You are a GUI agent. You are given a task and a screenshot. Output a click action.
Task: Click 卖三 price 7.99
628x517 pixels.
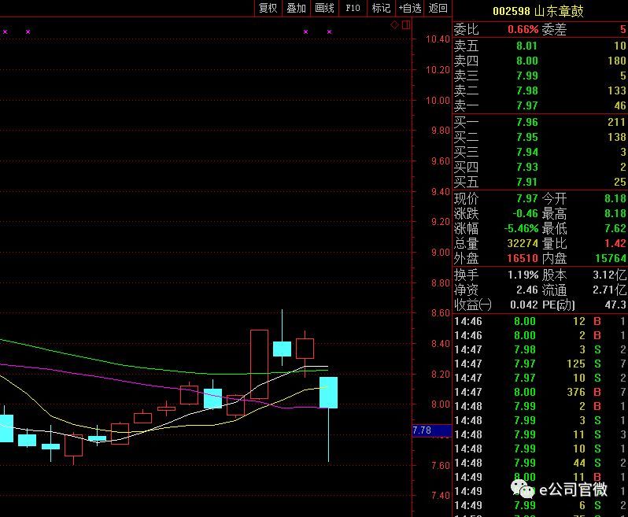pos(526,76)
